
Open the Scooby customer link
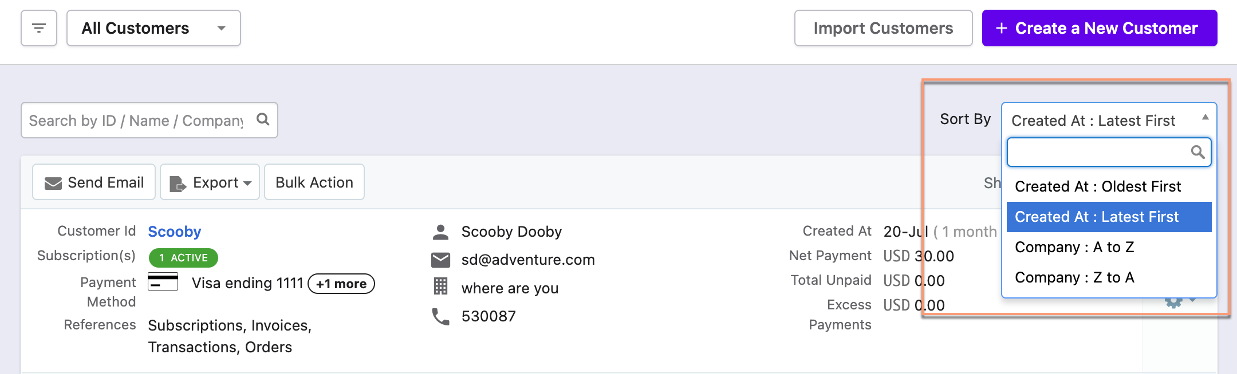pos(175,232)
